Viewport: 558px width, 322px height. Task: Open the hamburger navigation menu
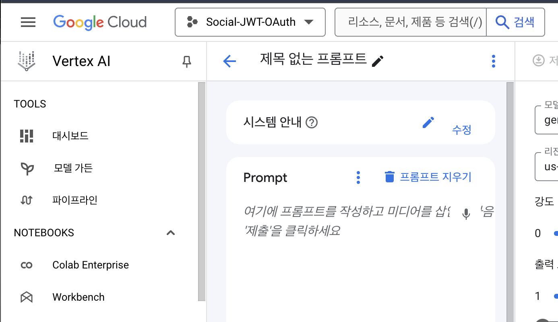pyautogui.click(x=28, y=22)
